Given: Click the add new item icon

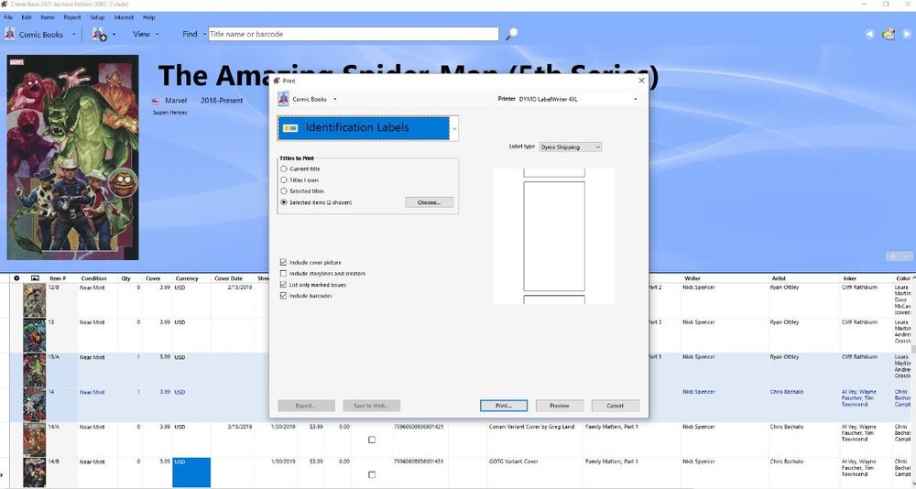Looking at the screenshot, I should tap(99, 35).
